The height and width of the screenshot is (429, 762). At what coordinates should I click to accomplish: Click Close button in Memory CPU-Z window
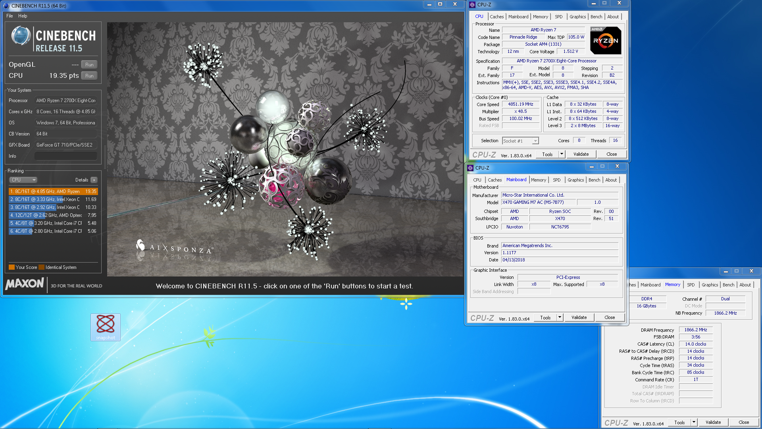click(744, 422)
